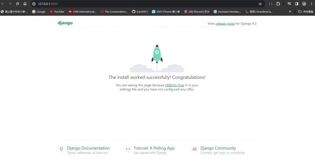Click the rocket illustration

pyautogui.click(x=157, y=58)
